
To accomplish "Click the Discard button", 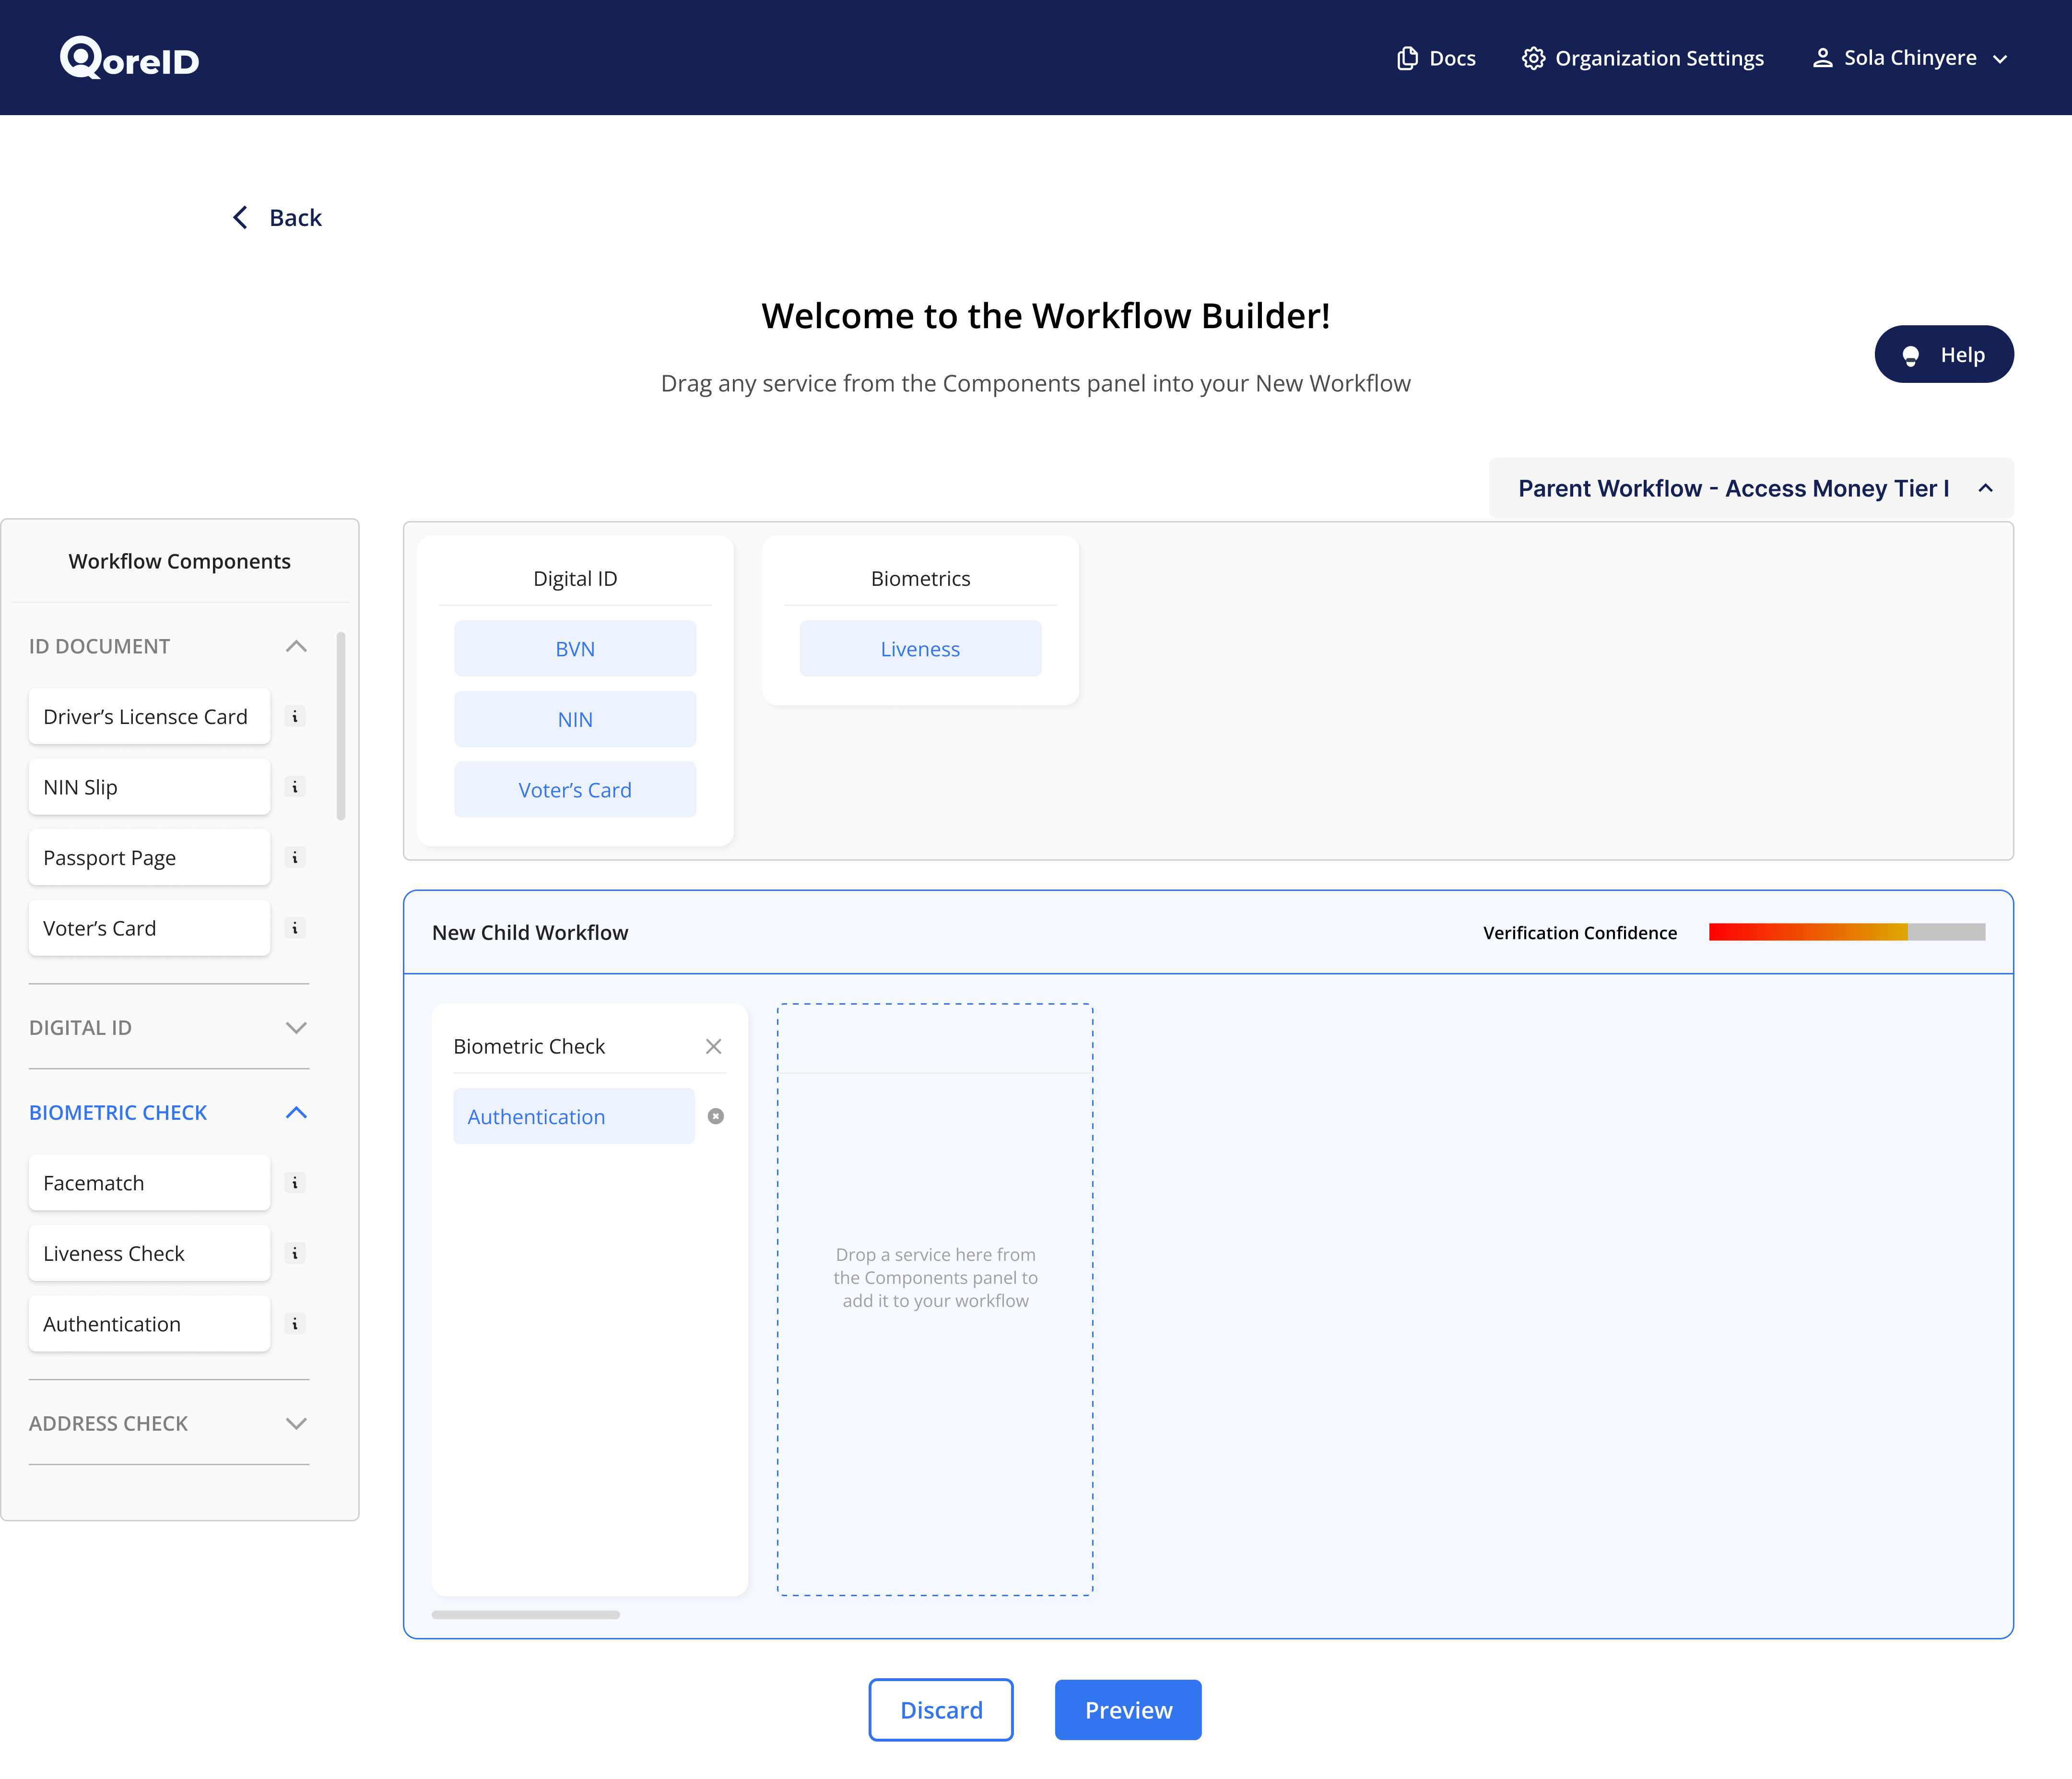I will point(940,1710).
